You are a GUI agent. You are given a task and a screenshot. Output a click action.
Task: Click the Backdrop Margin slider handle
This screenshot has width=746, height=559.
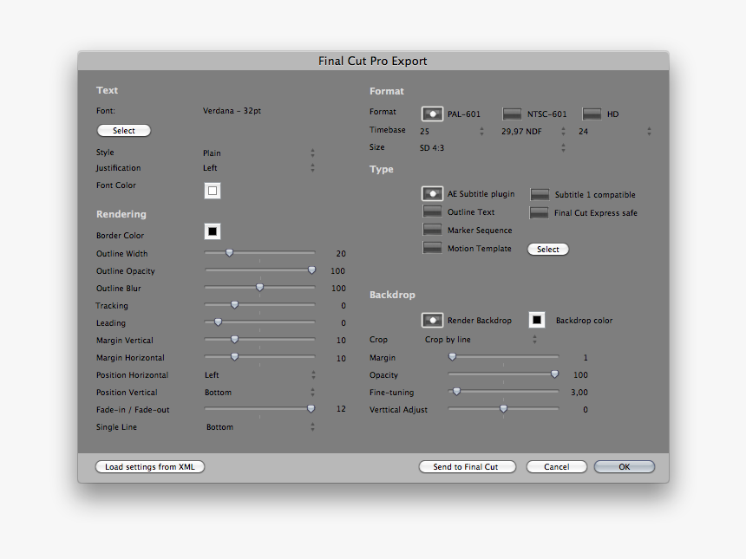(453, 356)
